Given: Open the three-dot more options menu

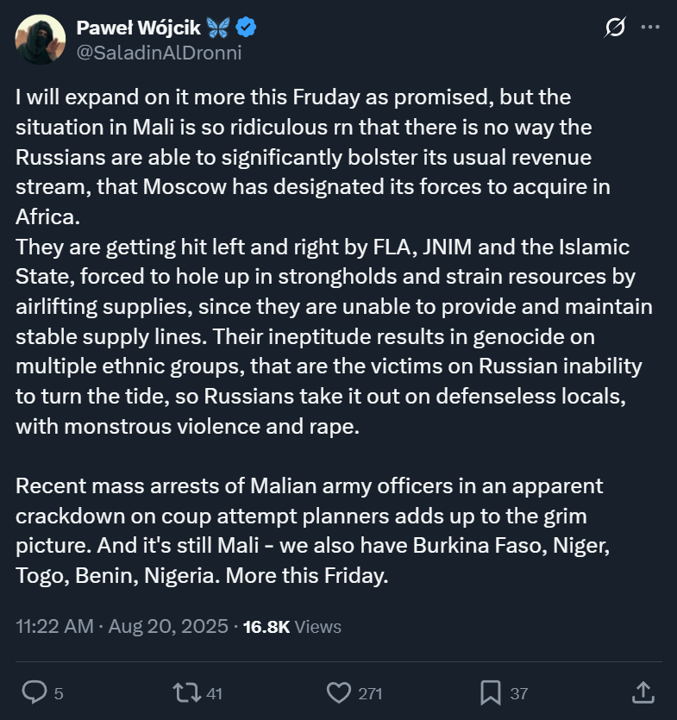Looking at the screenshot, I should (x=649, y=28).
